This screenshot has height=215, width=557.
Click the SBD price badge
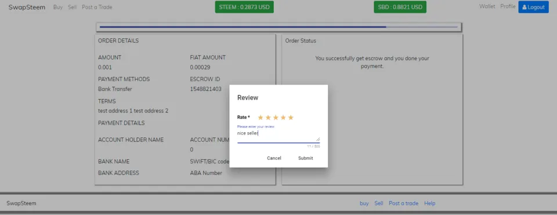[400, 7]
